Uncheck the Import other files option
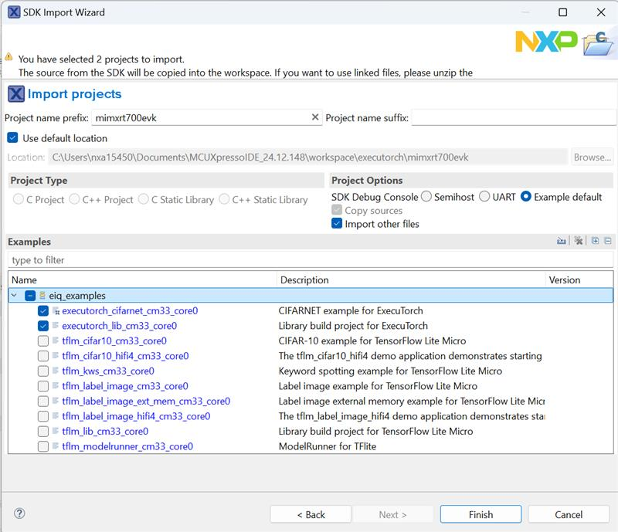Viewport: 618px width, 532px height. click(337, 224)
